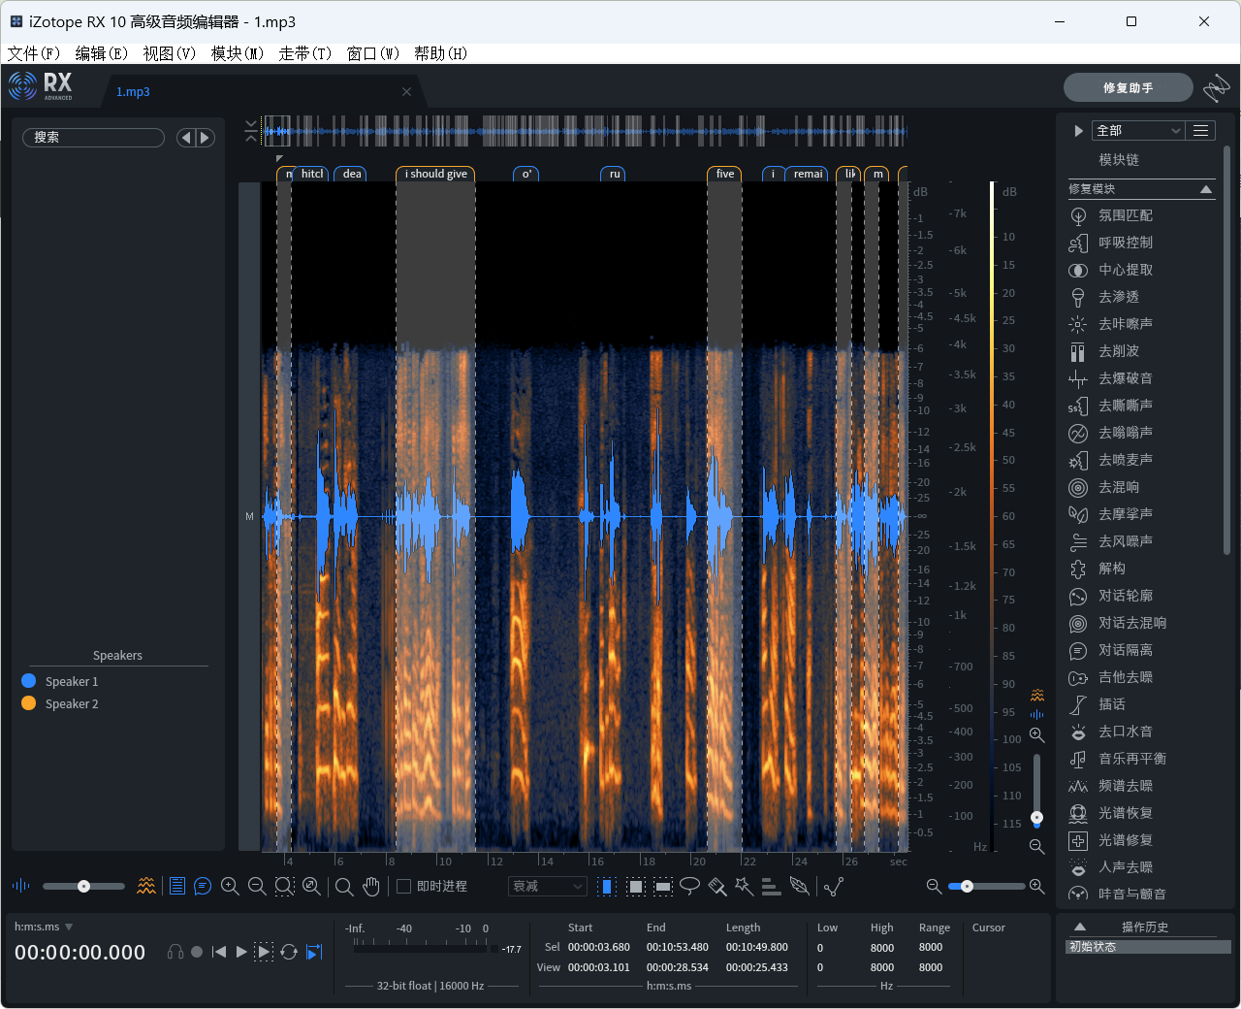Open the 模块(M) menu
The image size is (1241, 1009).
238,53
